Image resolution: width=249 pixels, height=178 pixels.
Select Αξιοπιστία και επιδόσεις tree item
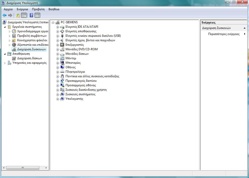click(x=33, y=45)
